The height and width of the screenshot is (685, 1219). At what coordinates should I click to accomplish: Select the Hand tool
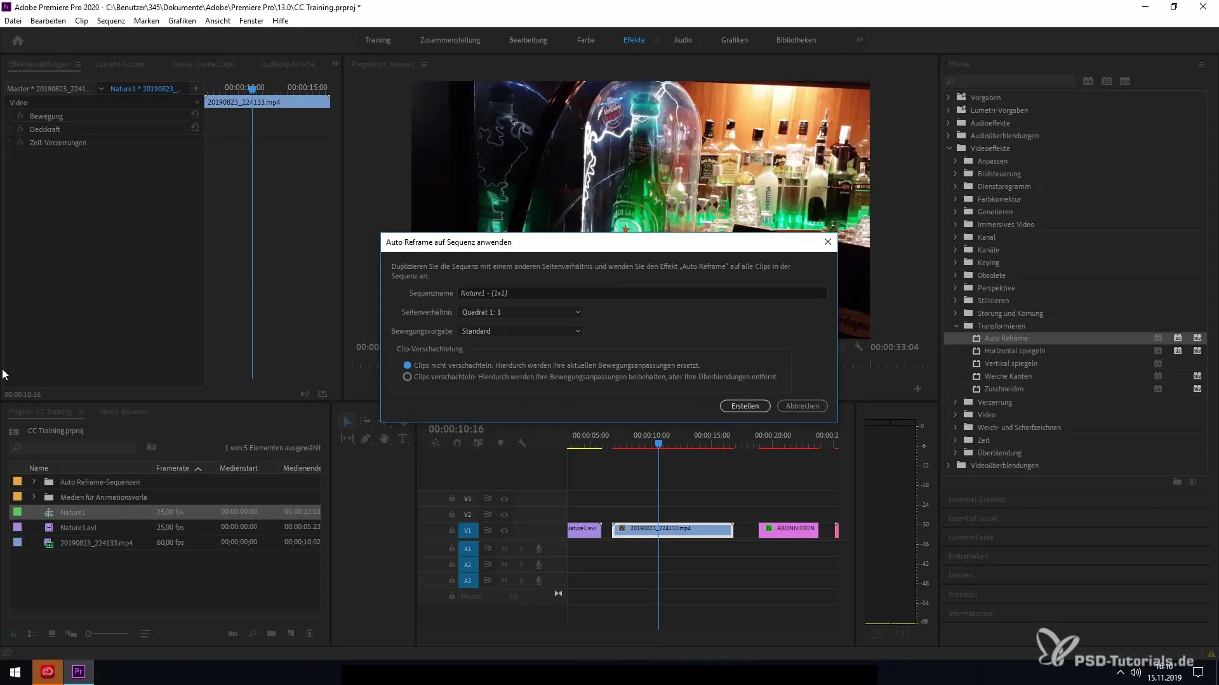click(x=384, y=438)
